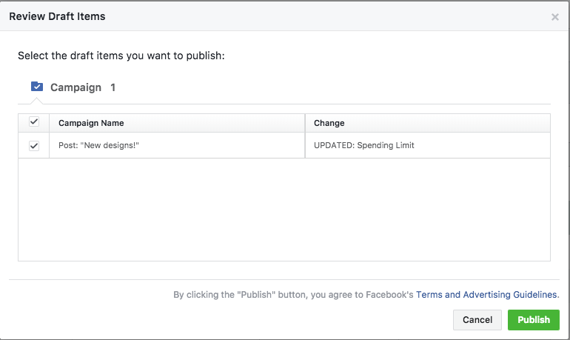The height and width of the screenshot is (340, 570).
Task: Open the Terms and Advertising Guidelines link
Action: (x=486, y=295)
